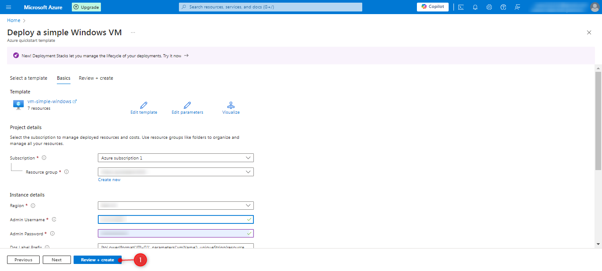Click the Visualize diagram icon
This screenshot has height=271, width=602.
pyautogui.click(x=231, y=105)
